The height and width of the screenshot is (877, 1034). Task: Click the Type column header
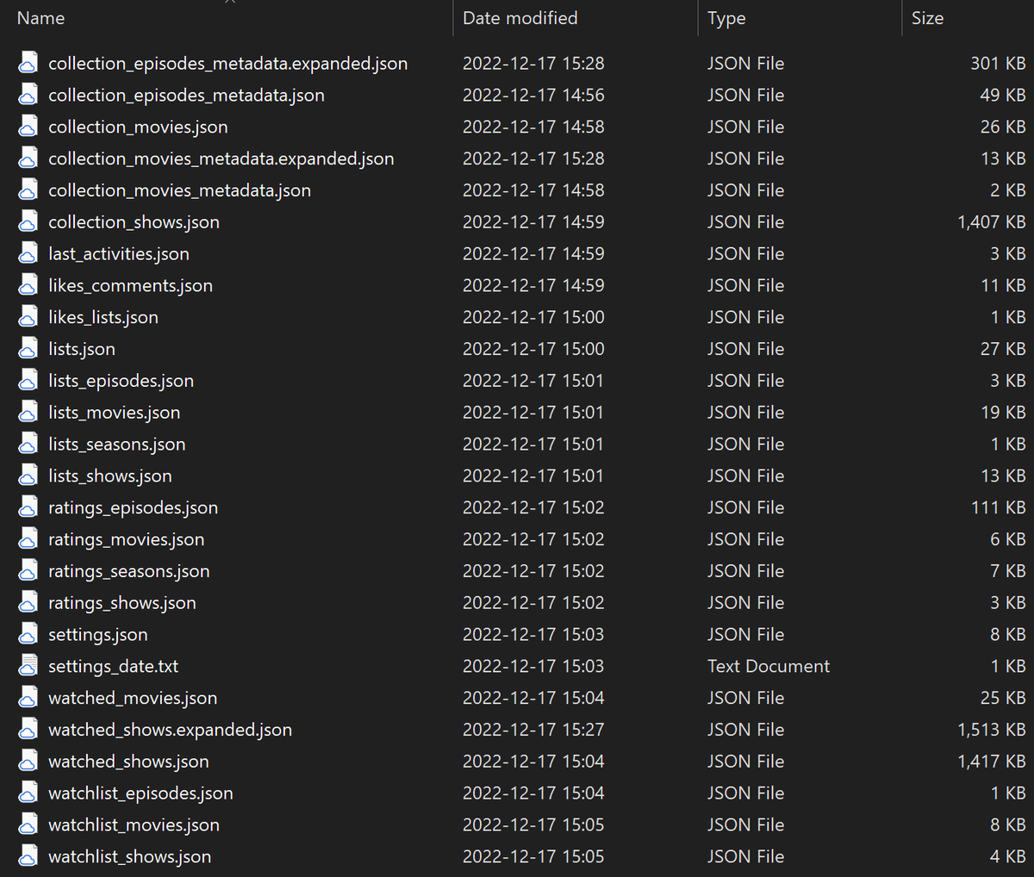point(726,18)
